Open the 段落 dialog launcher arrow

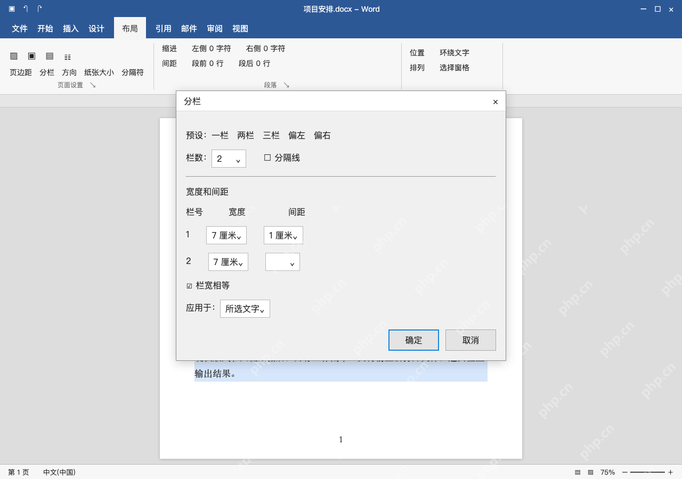[x=286, y=85]
